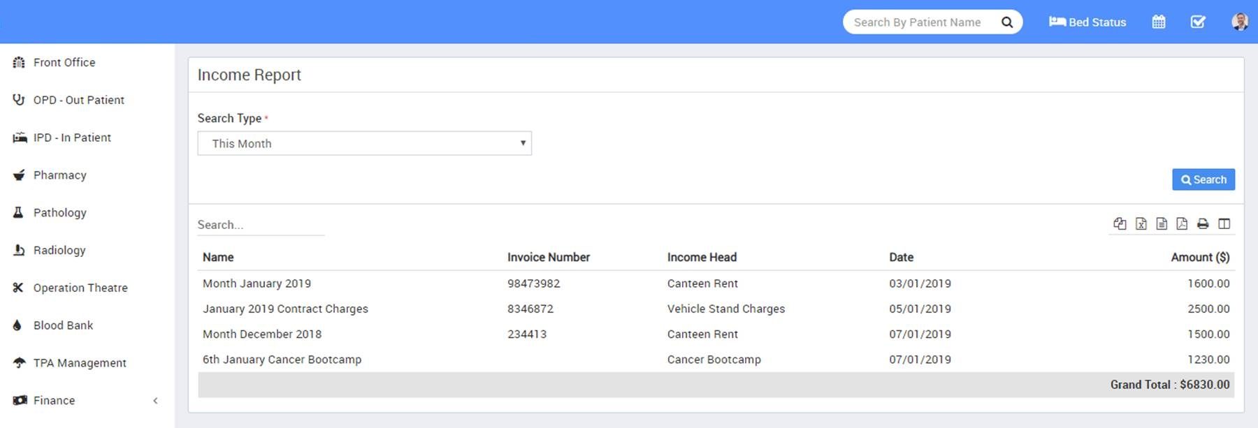1258x428 pixels.
Task: Click the table Search... filter field
Action: [x=260, y=225]
